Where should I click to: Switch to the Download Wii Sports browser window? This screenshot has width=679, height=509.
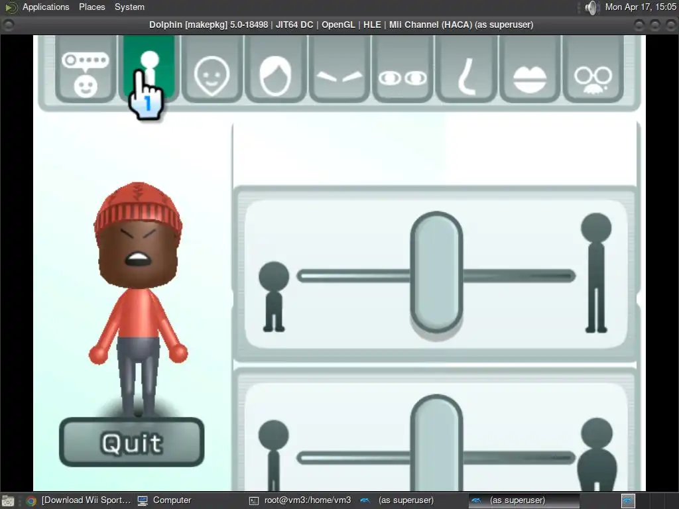78,500
